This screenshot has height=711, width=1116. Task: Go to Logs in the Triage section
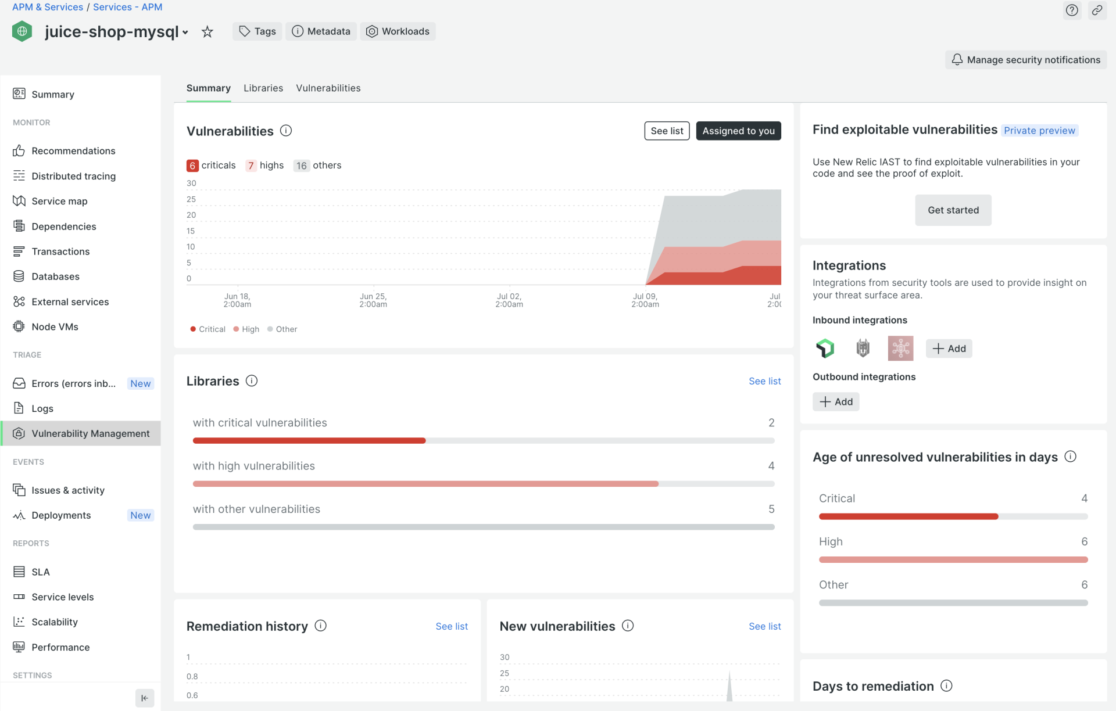click(x=41, y=408)
